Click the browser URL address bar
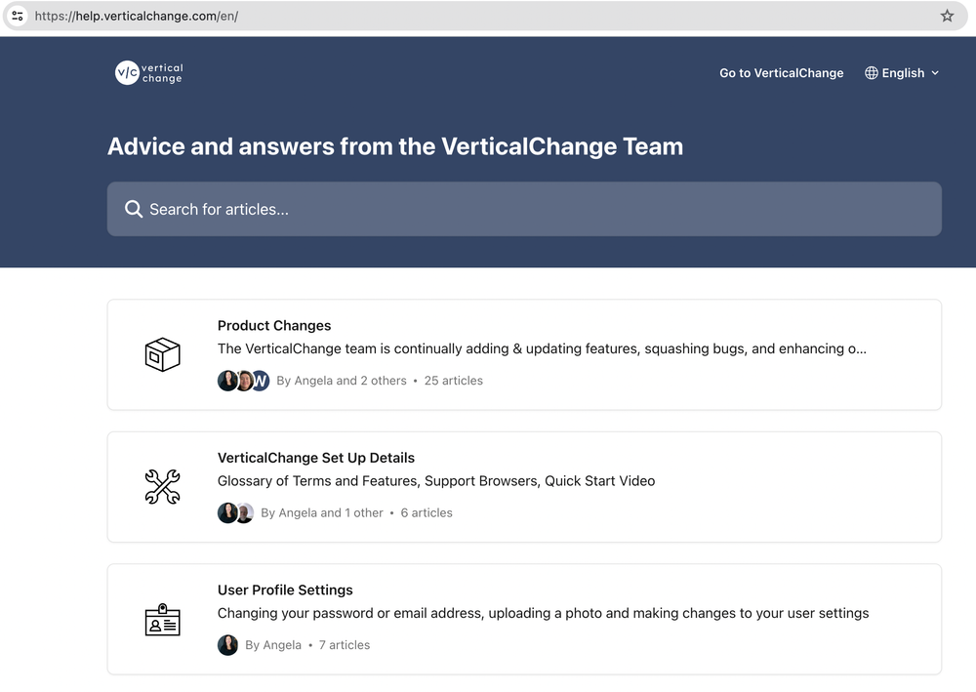The width and height of the screenshot is (976, 692). (485, 16)
